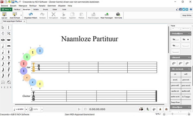Open the Afspelen menu
This screenshot has height=116, width=193.
[62, 6]
